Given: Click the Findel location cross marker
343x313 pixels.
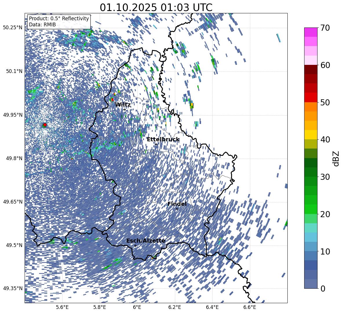Looking at the screenshot, I should click(177, 209).
